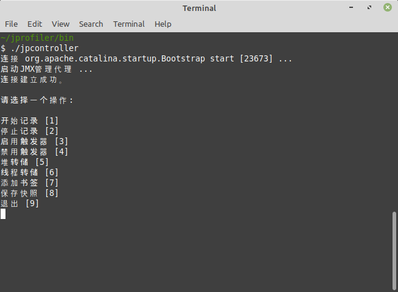This screenshot has height=292, width=398.
Task: Click the 退出 [9] option line
Action: click(20, 204)
